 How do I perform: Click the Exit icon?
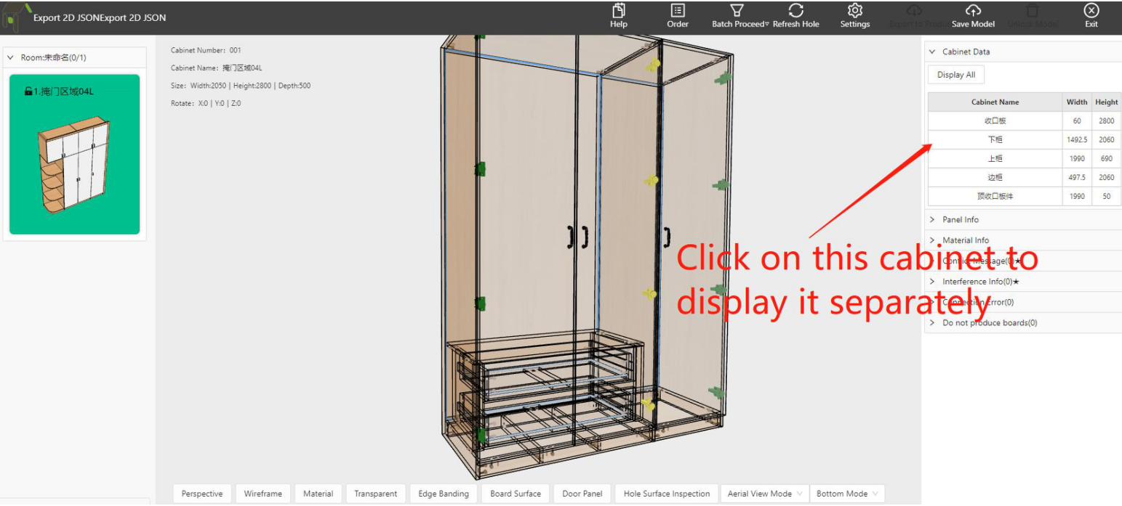point(1091,11)
